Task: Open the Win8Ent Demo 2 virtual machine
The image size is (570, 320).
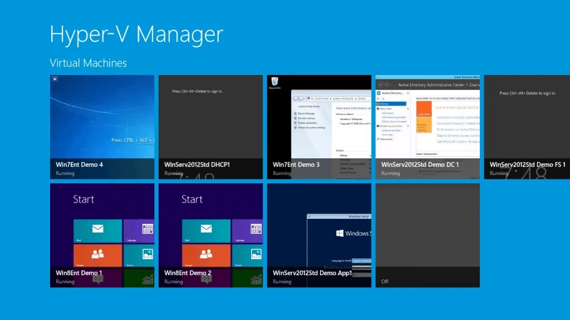Action: tap(210, 235)
